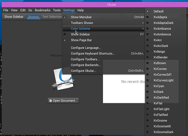Open Configure Backends entry
Viewport: 188px width, 136px height.
[x=104, y=65]
